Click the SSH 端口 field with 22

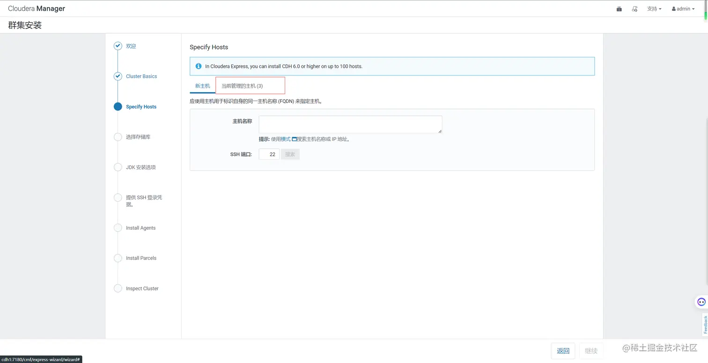(x=269, y=154)
